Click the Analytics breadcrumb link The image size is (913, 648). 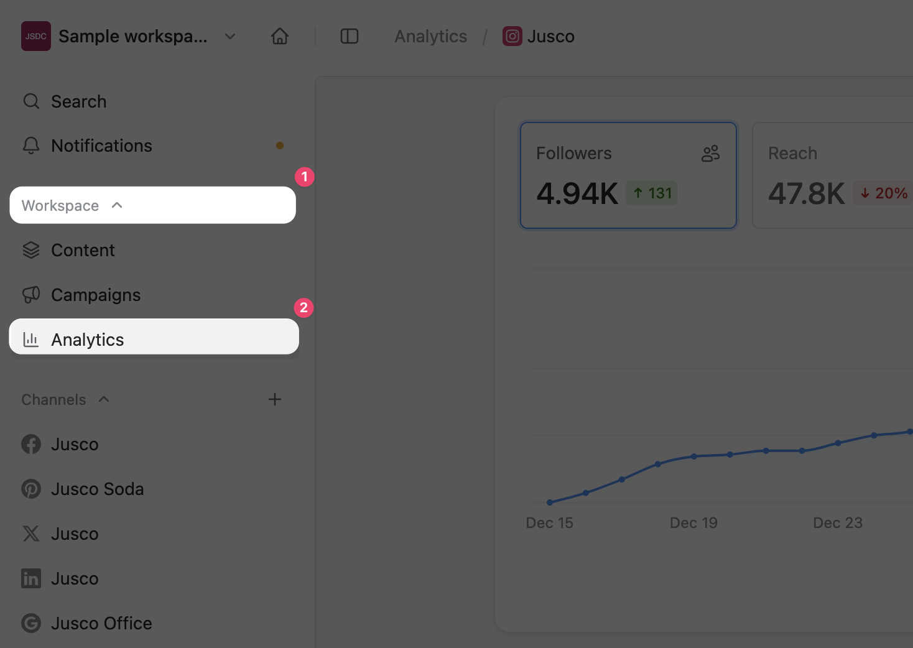coord(430,37)
